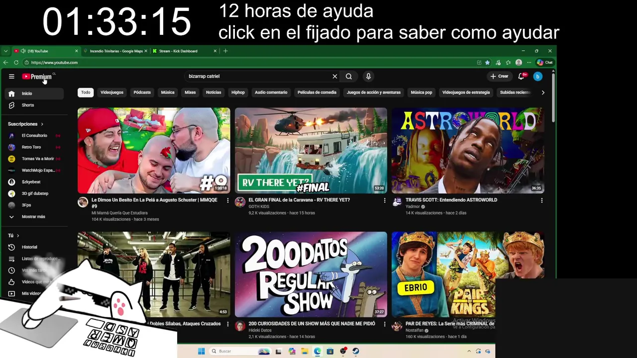Open a new browser tab
Viewport: 637px width, 358px height.
point(225,51)
